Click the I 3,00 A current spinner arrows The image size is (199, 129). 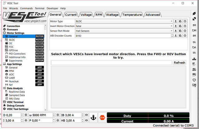tap(22, 120)
